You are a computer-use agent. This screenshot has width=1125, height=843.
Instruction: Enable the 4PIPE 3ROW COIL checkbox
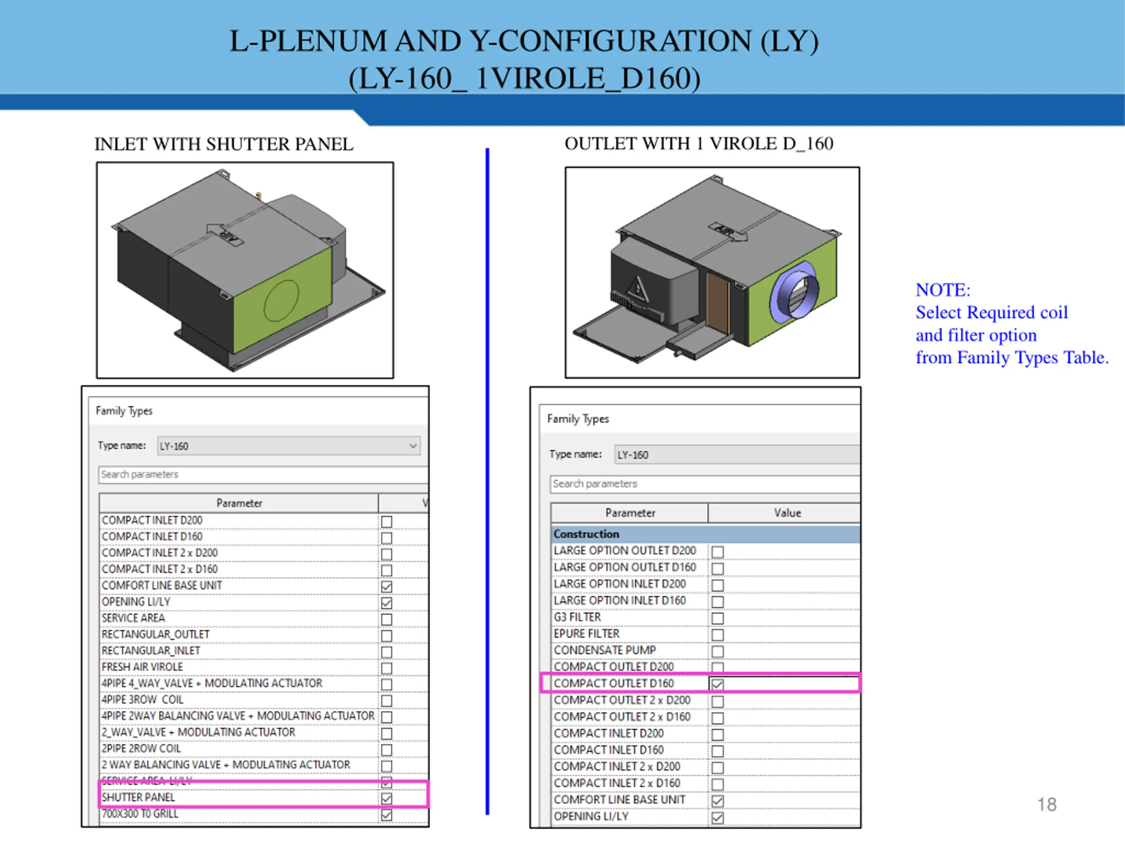(x=387, y=701)
